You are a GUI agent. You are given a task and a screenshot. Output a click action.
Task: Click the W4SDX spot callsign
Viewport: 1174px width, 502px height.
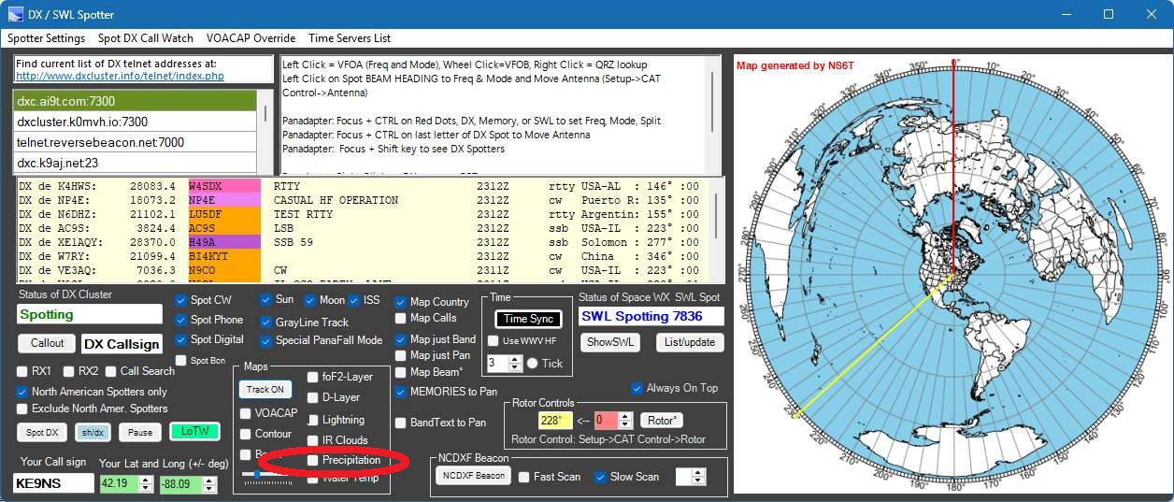tap(224, 186)
